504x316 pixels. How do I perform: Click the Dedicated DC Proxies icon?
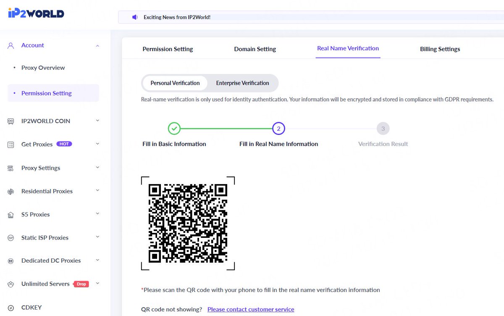(11, 261)
